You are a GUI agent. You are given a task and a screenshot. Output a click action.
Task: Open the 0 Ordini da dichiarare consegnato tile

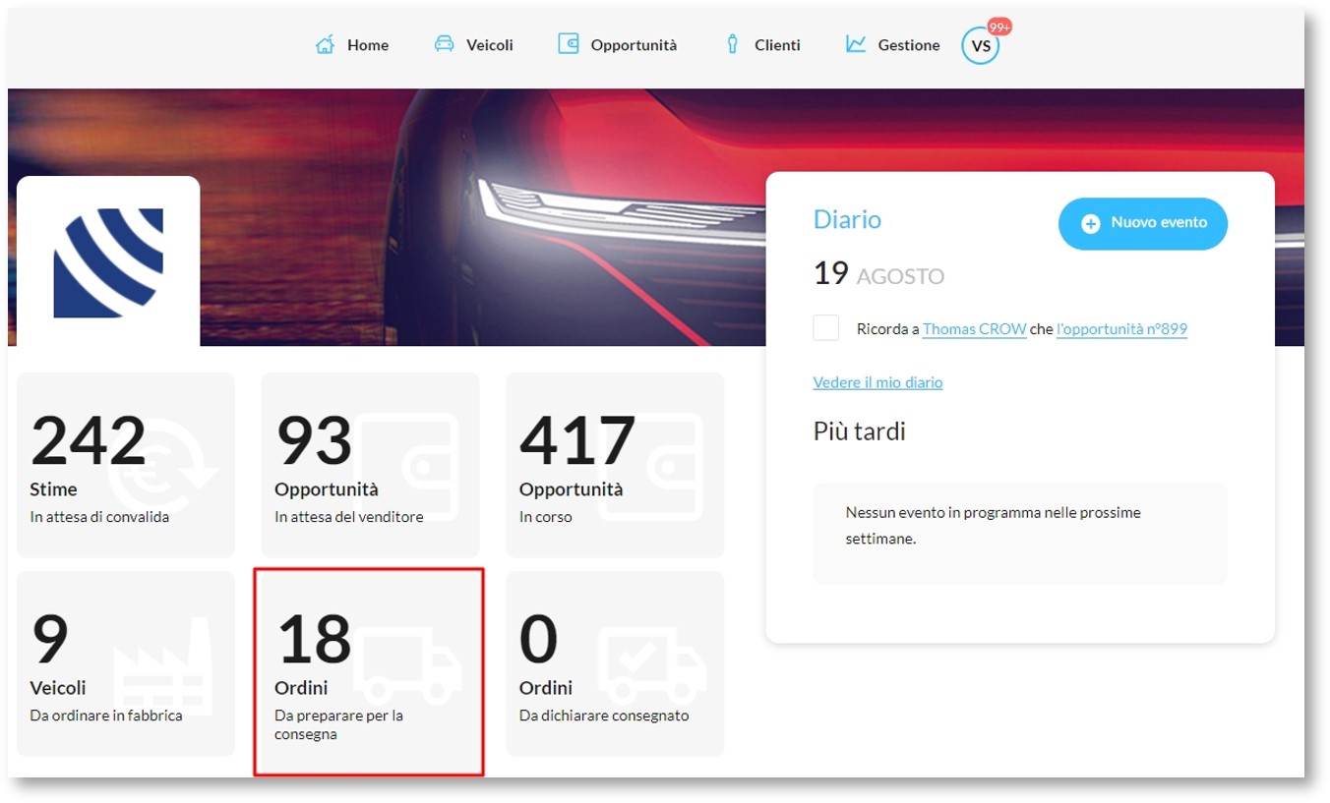click(615, 663)
